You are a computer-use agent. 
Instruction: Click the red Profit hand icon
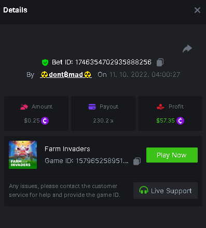tap(160, 106)
